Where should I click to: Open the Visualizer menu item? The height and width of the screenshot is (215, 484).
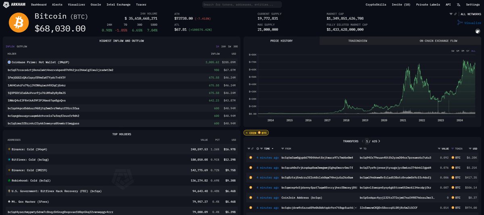[x=76, y=4]
